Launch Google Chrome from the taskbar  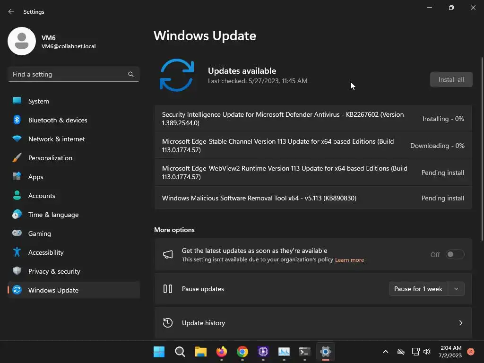(x=242, y=352)
